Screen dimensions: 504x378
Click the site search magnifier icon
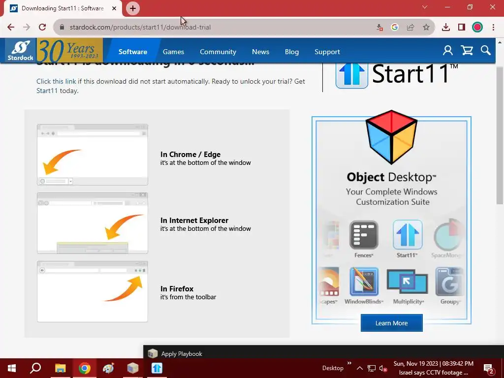coord(486,51)
